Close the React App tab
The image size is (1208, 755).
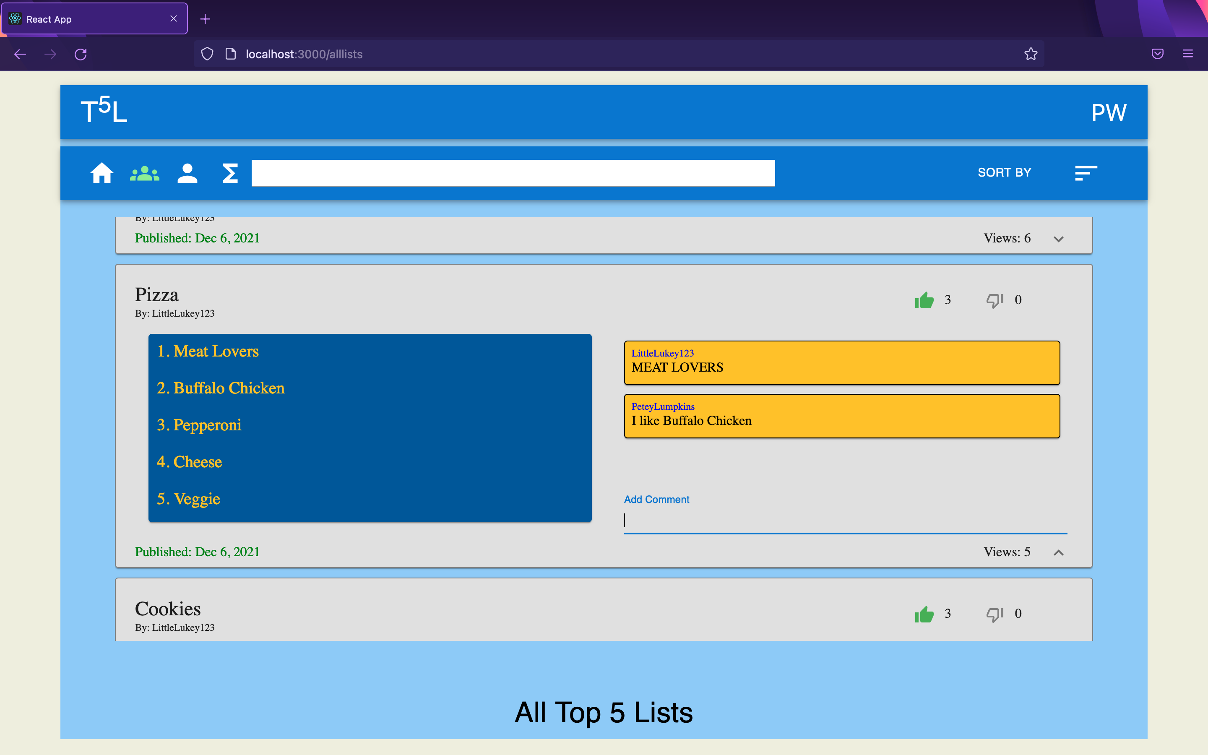(174, 18)
